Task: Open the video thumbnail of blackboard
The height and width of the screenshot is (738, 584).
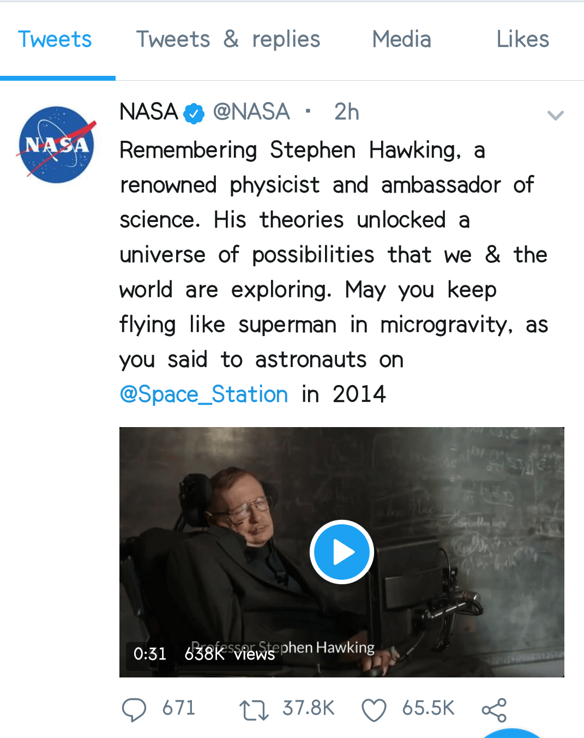Action: tap(342, 552)
